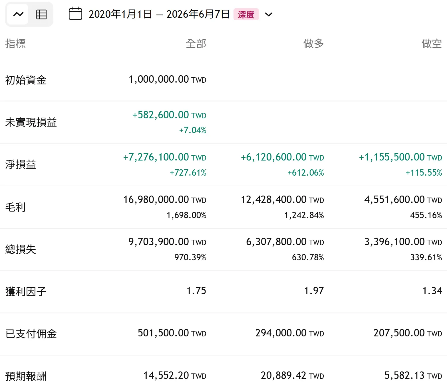Expand the date range dropdown chevron
This screenshot has height=386, width=447.
tap(269, 14)
